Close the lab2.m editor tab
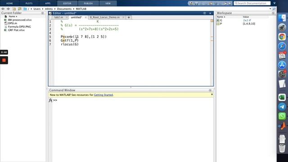Image resolution: width=288 pixels, height=162 pixels. pyautogui.click(x=67, y=17)
